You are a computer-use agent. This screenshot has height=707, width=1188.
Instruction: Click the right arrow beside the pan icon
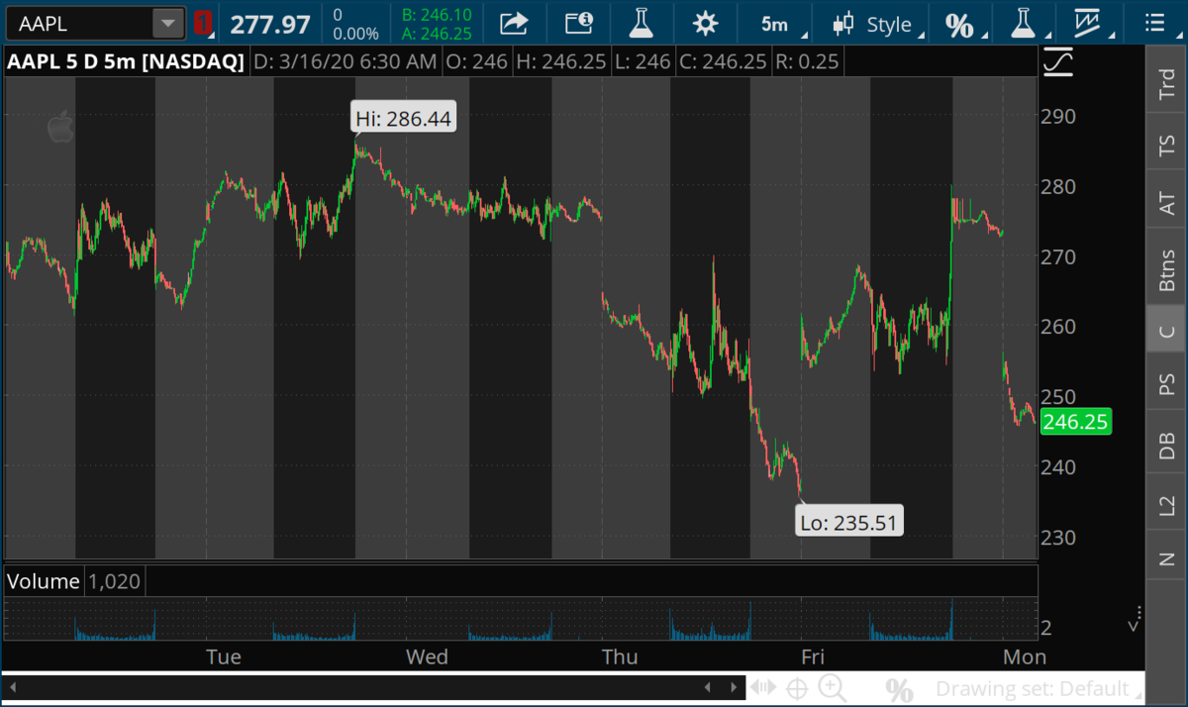pos(734,687)
